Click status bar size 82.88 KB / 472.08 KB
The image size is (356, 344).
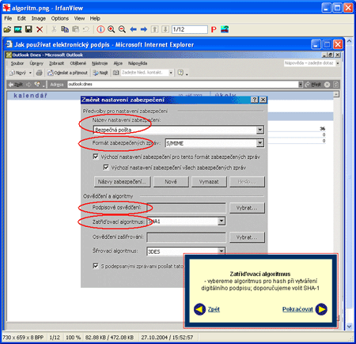click(109, 337)
